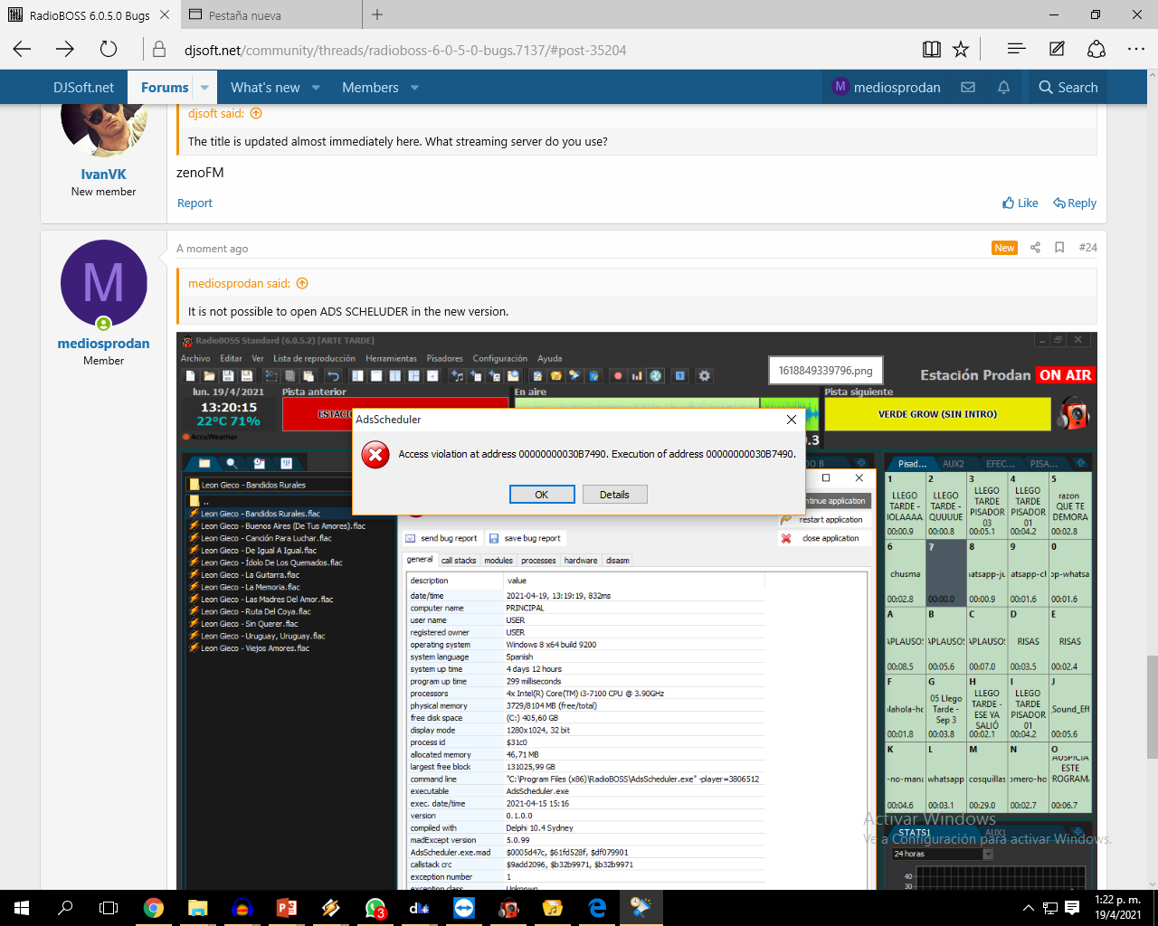Open the attached RadioBOSS screenshot image

637,610
